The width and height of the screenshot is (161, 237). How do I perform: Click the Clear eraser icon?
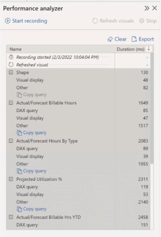tap(110, 39)
